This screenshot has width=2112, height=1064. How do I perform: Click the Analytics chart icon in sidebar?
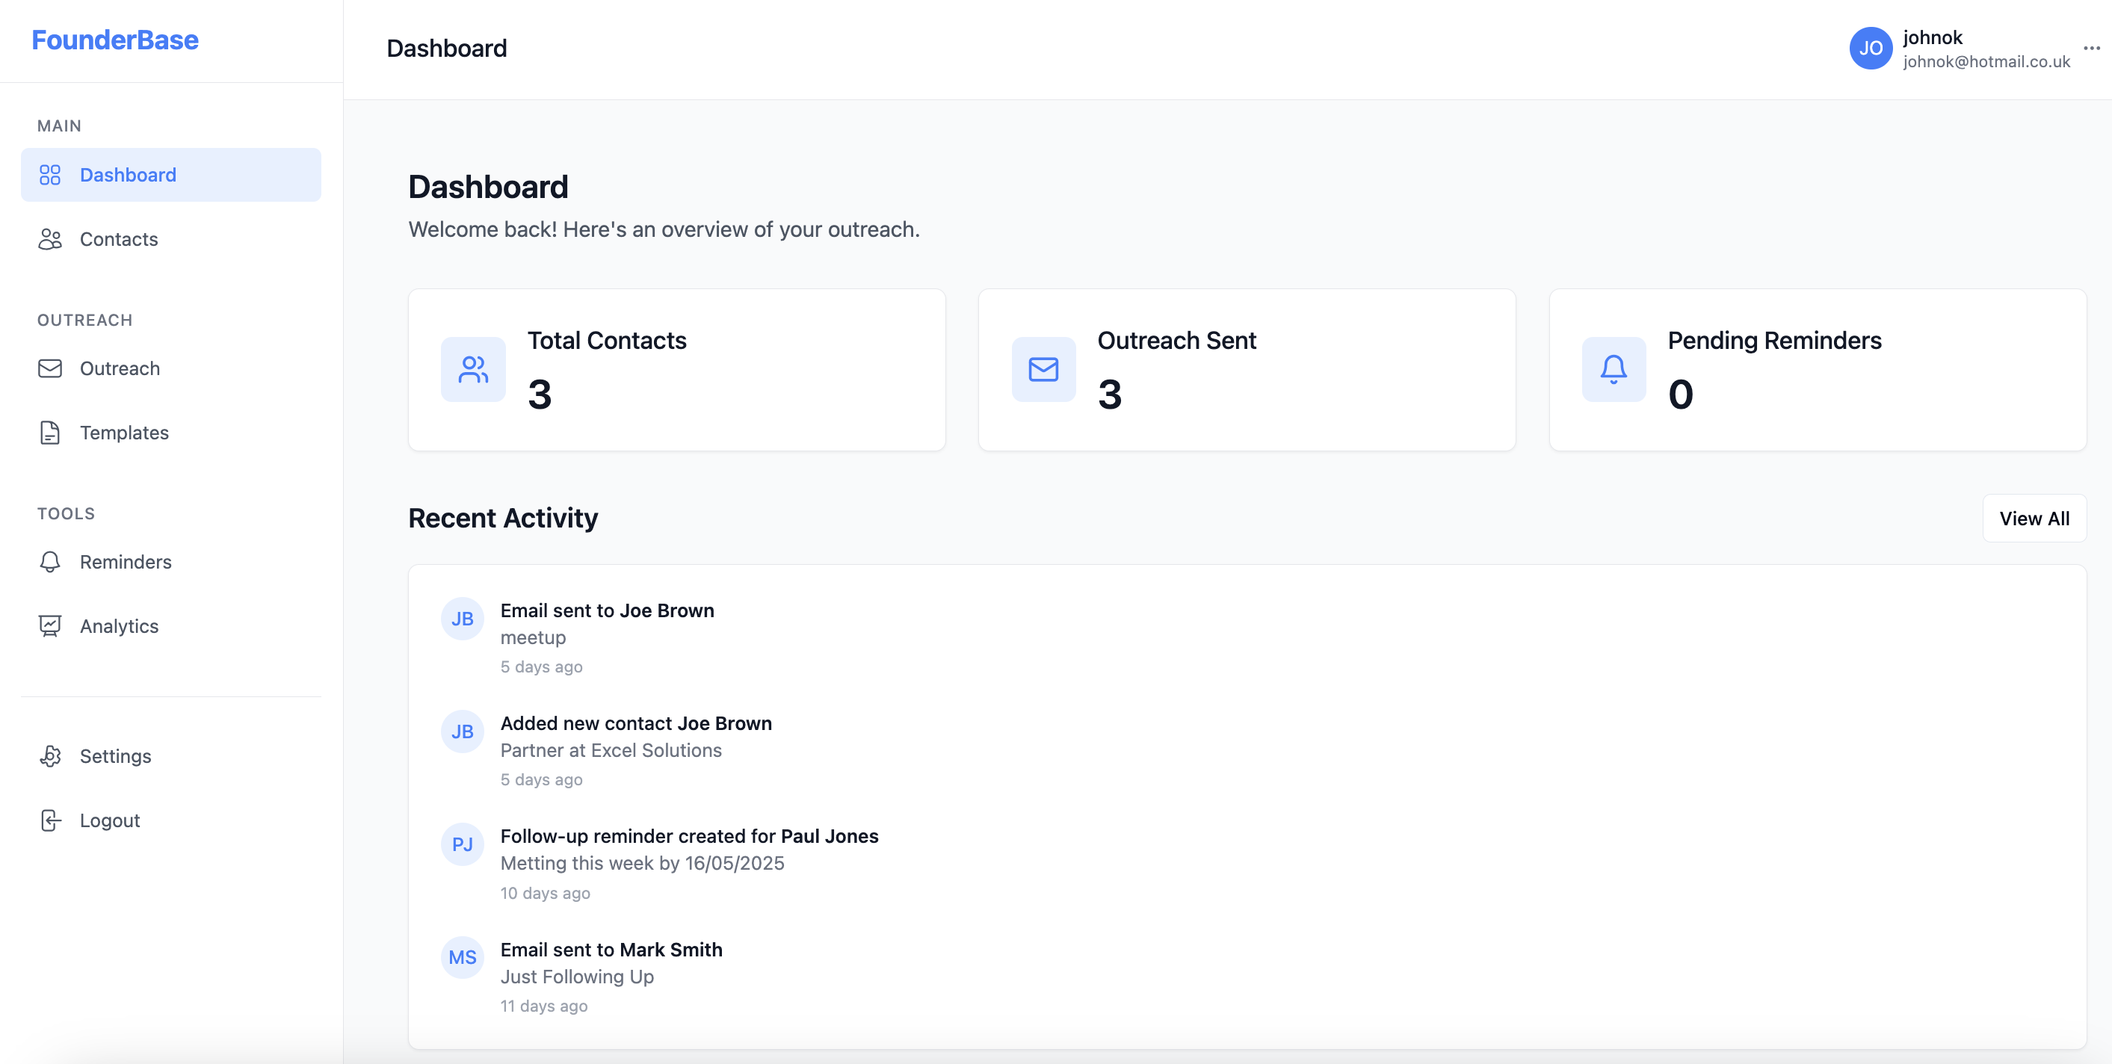click(x=50, y=626)
